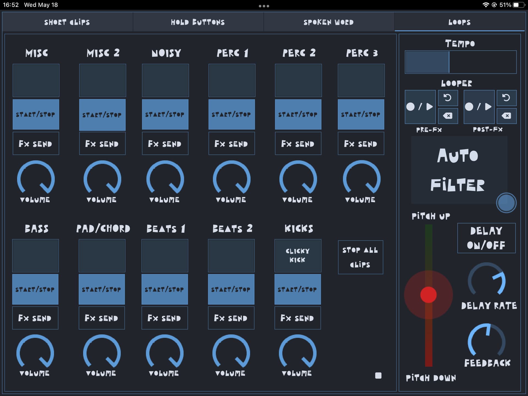Image resolution: width=528 pixels, height=396 pixels.
Task: Click the Feedback knob
Action: (x=486, y=342)
